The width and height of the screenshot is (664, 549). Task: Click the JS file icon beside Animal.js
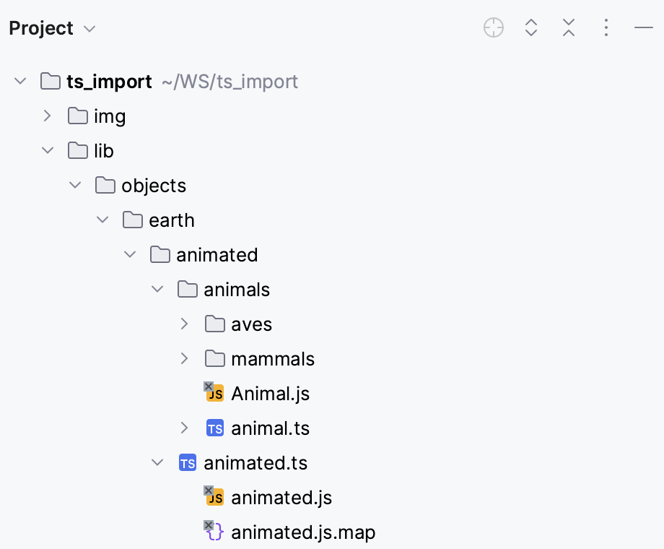(214, 393)
